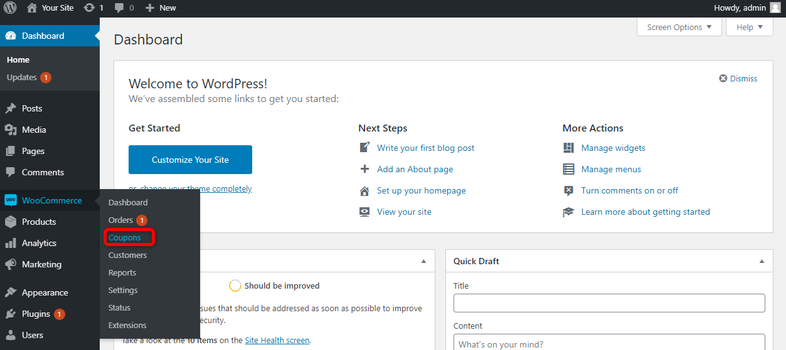Image resolution: width=786 pixels, height=350 pixels.
Task: Collapse the Quick Draft panel arrow
Action: point(762,261)
